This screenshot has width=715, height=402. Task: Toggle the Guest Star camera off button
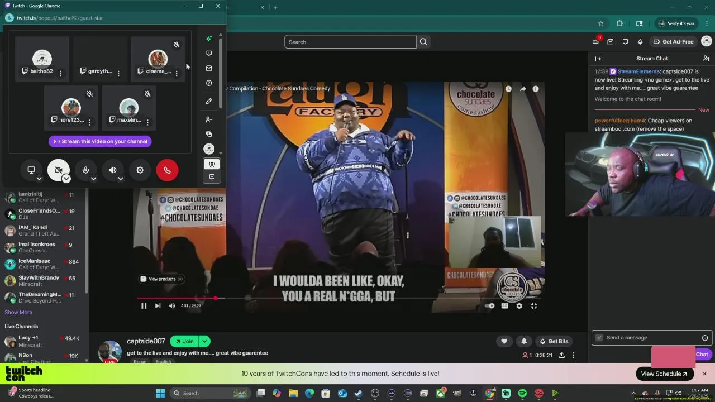(x=58, y=170)
